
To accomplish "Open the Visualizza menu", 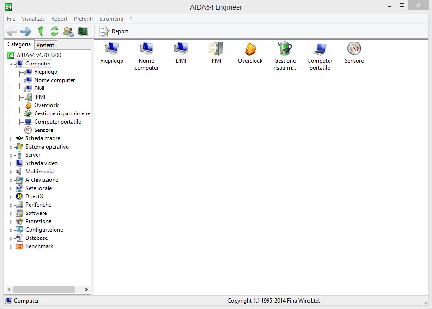I will (33, 19).
